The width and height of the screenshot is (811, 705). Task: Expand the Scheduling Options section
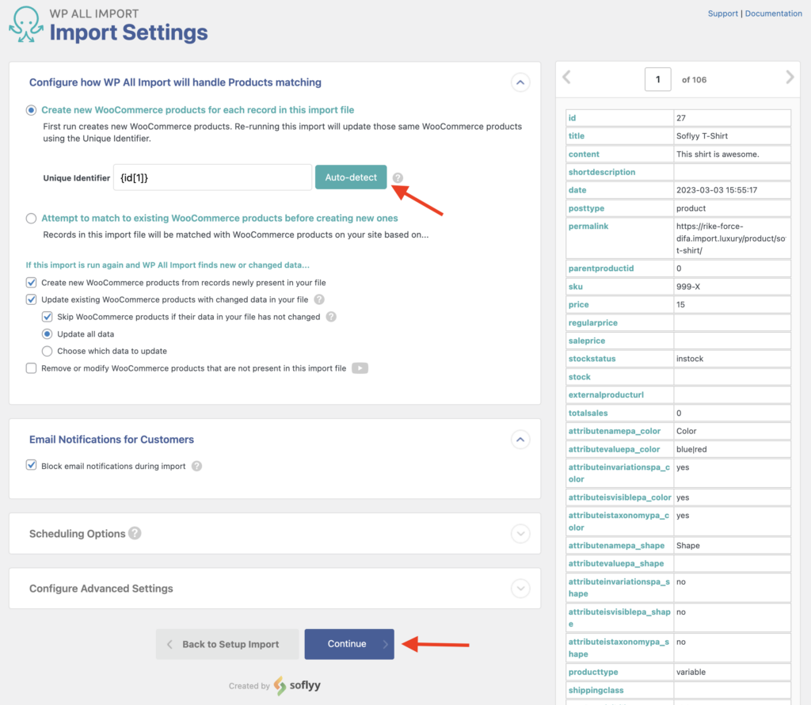520,534
